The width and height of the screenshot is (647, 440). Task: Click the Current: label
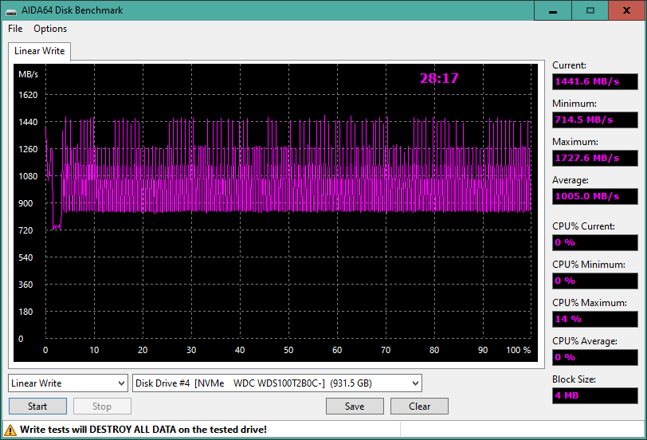click(569, 65)
